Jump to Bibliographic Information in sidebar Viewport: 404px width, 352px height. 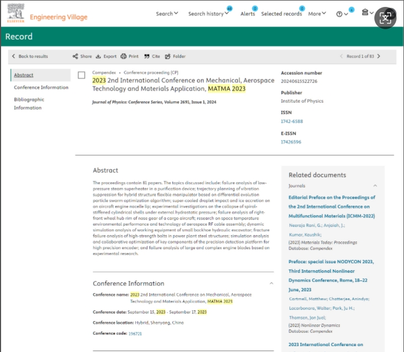coord(29,104)
